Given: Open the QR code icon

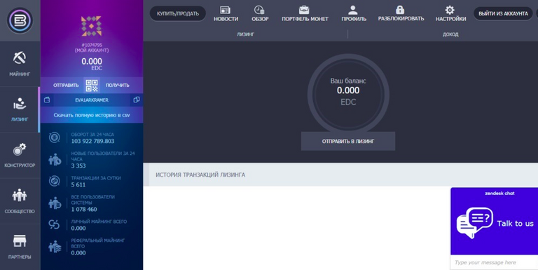Looking at the screenshot, I should click(x=92, y=85).
